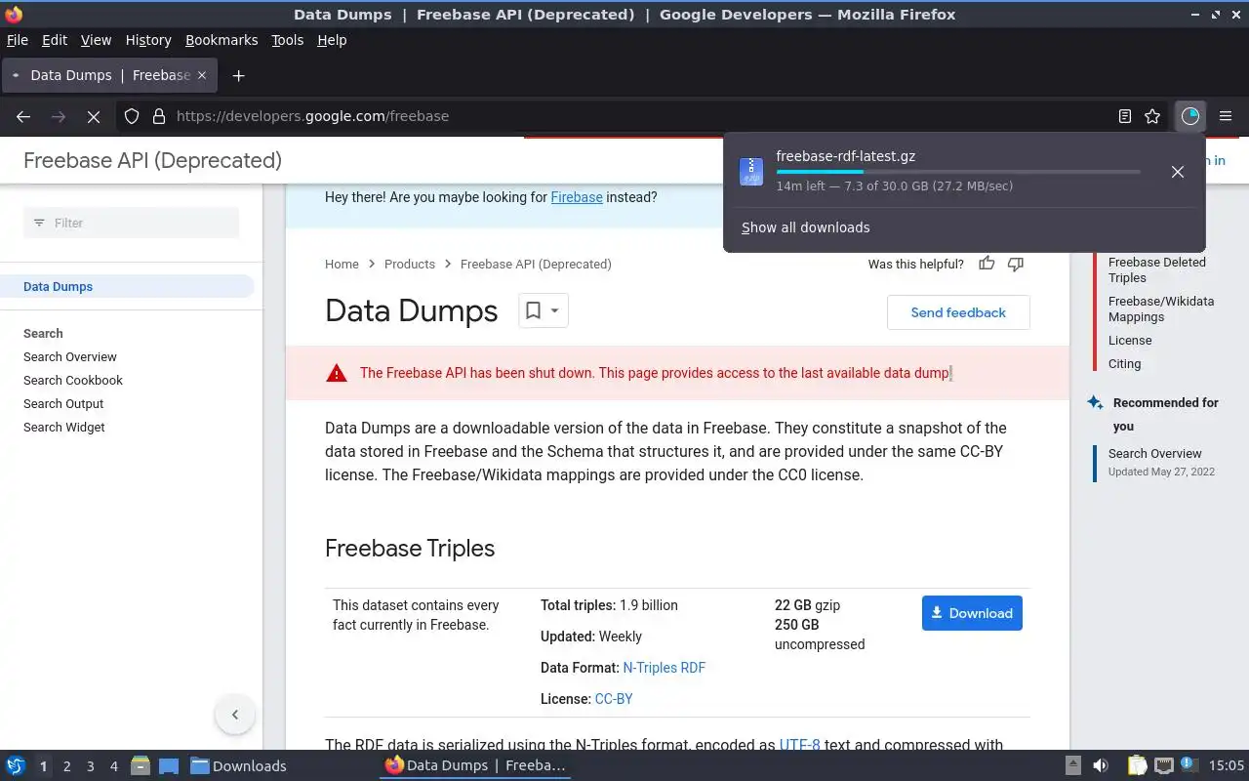Open the Help menu
Viewport: 1249px width, 781px height.
click(332, 40)
